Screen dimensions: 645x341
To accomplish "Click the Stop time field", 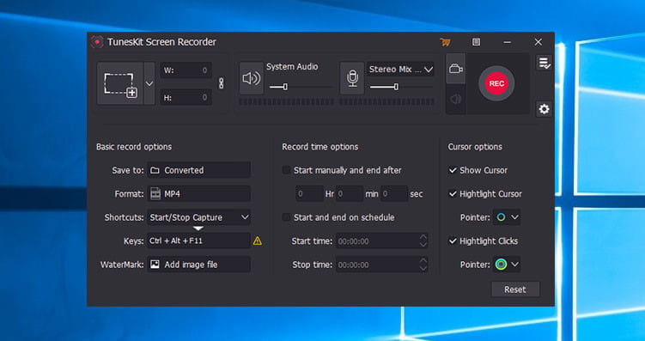I will tap(381, 265).
